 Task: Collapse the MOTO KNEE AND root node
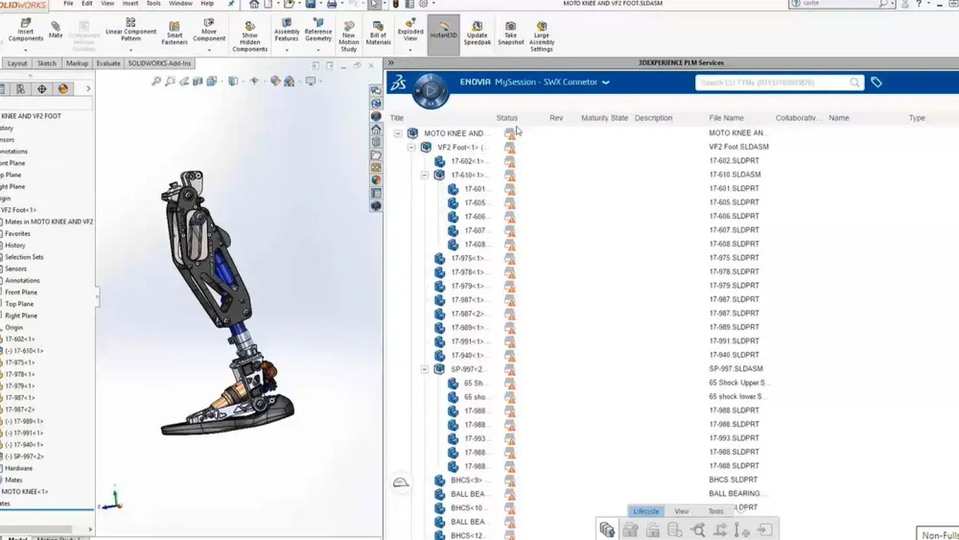pyautogui.click(x=398, y=133)
